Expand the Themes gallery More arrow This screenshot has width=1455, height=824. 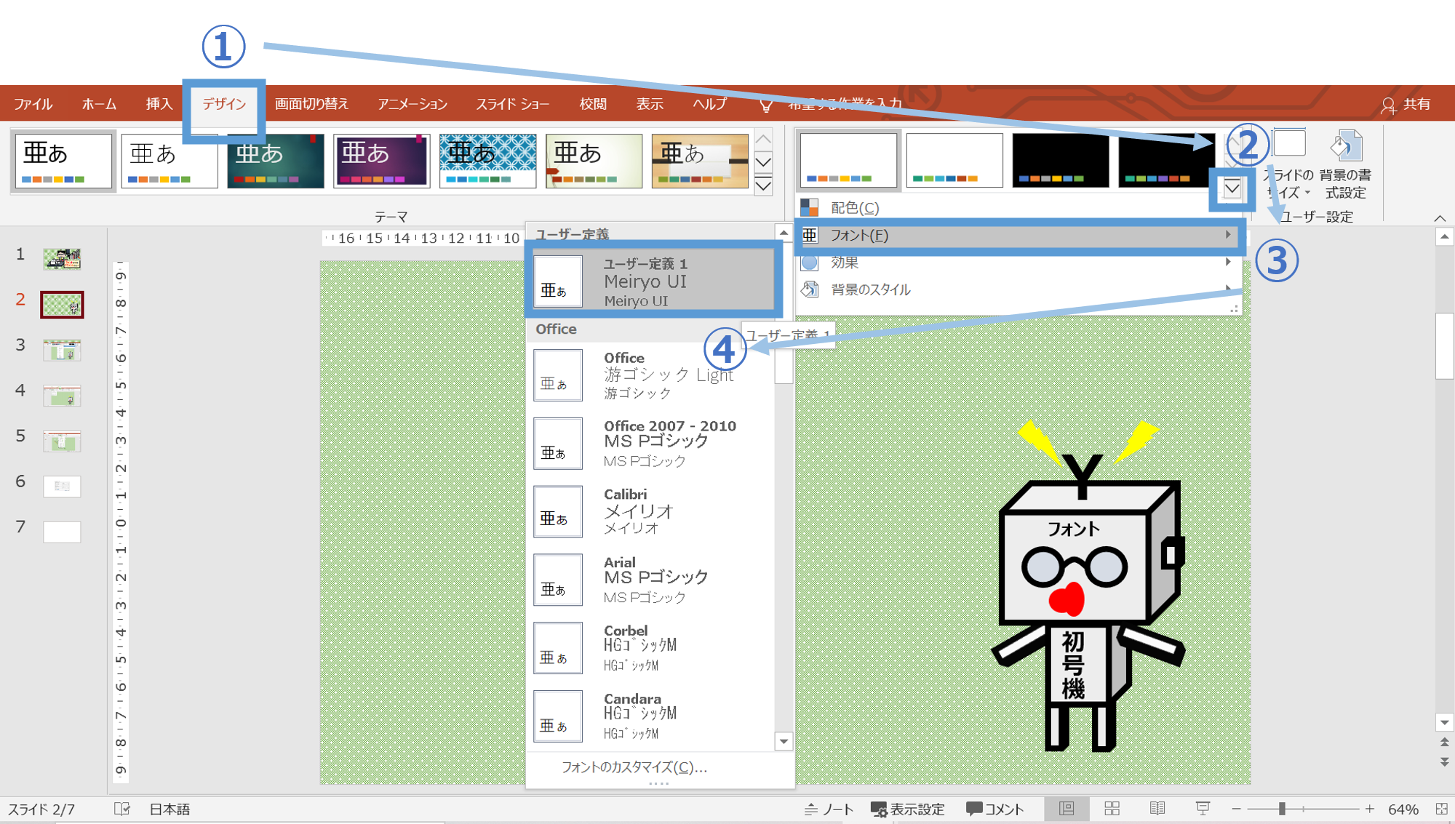click(x=763, y=186)
